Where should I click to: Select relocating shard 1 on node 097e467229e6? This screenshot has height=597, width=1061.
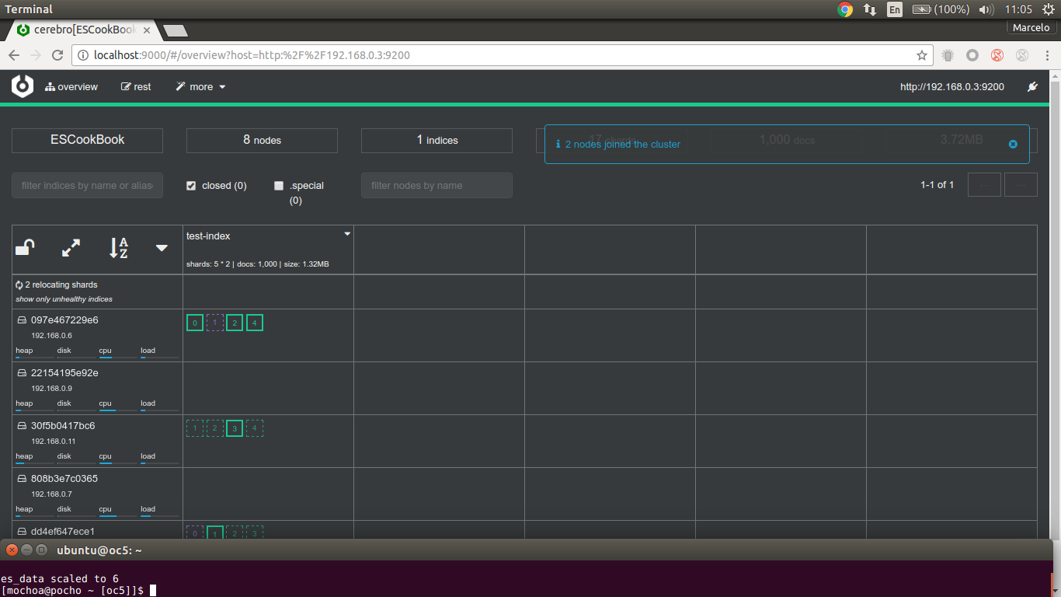coord(215,323)
